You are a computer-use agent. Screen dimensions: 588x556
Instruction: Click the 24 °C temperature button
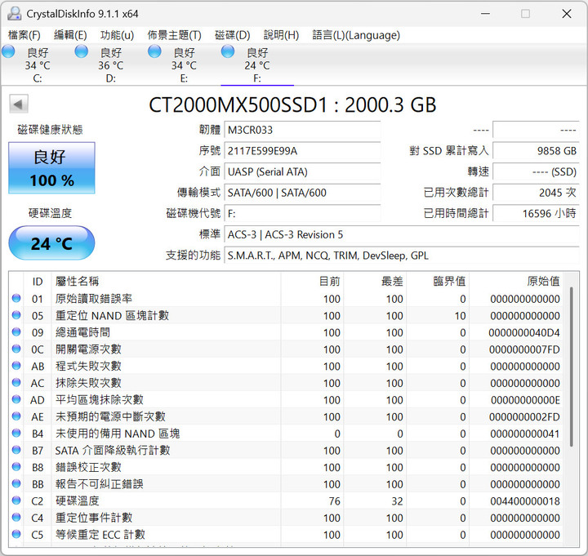point(51,243)
